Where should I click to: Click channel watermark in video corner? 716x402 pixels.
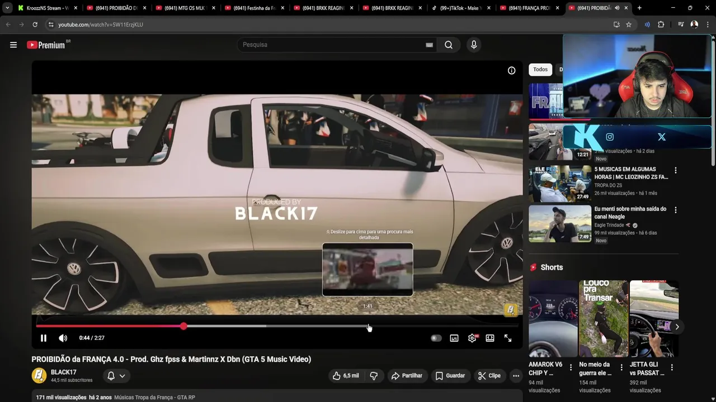click(511, 310)
